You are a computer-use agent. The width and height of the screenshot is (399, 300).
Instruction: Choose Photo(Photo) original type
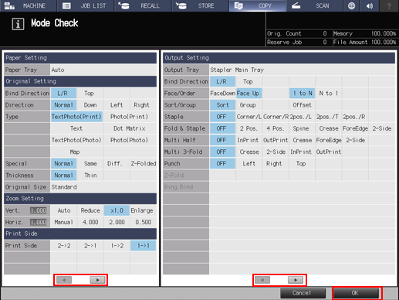tap(130, 140)
